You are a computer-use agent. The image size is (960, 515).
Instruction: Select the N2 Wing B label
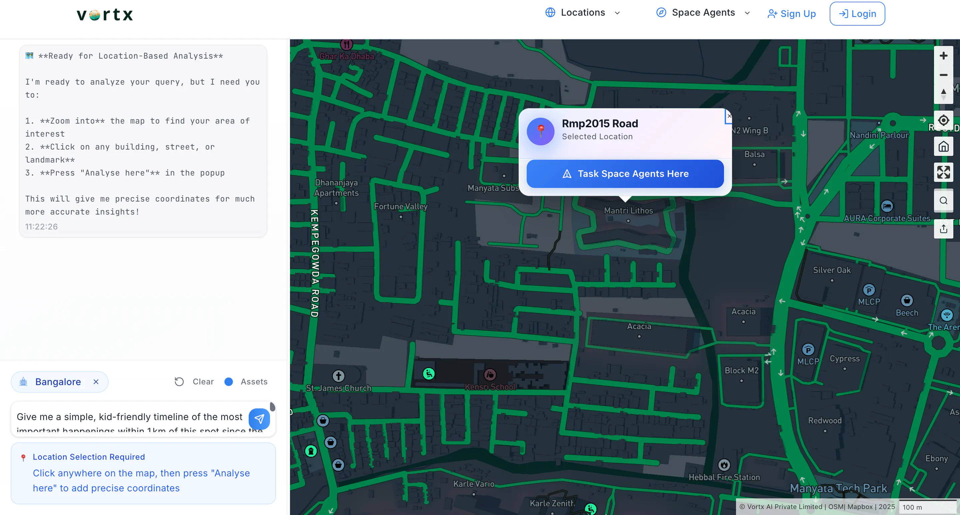click(x=750, y=130)
